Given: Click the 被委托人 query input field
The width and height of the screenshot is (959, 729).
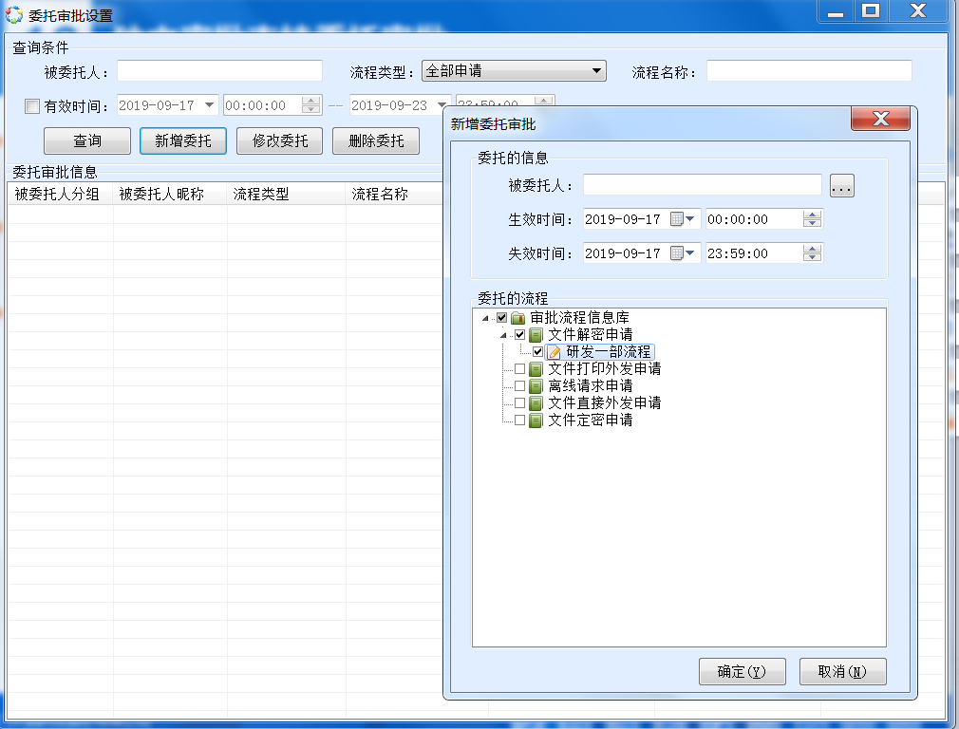Looking at the screenshot, I should 219,71.
